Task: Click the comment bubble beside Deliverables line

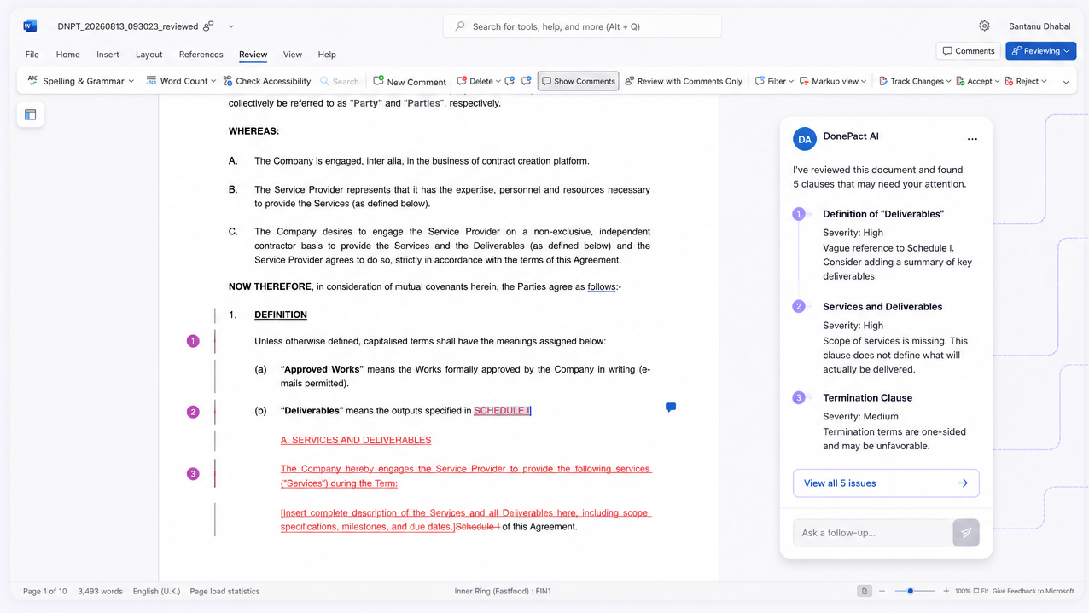Action: tap(671, 408)
